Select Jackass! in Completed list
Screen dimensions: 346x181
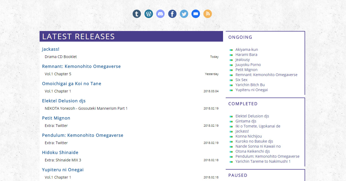click(242, 131)
